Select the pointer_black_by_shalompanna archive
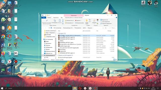The image size is (161, 90). [86, 35]
